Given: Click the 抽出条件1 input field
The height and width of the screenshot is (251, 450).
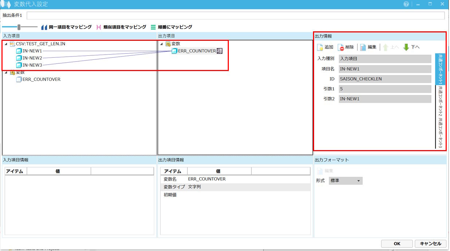Looking at the screenshot, I should 235,15.
